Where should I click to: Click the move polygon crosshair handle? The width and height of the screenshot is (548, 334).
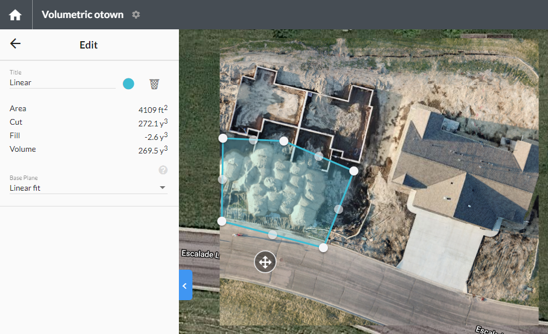(265, 262)
